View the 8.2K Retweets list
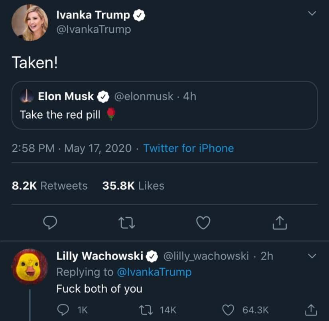 tap(50, 186)
